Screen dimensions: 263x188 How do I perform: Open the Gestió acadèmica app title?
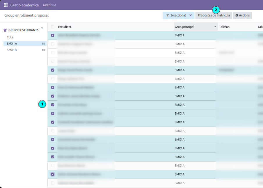click(x=24, y=5)
